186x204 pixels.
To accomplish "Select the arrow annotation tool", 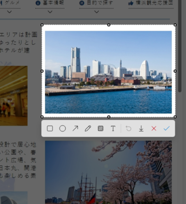I will [75, 128].
